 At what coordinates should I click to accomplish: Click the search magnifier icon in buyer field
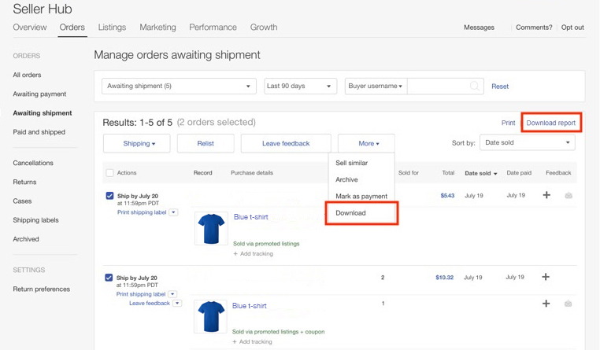(x=475, y=86)
